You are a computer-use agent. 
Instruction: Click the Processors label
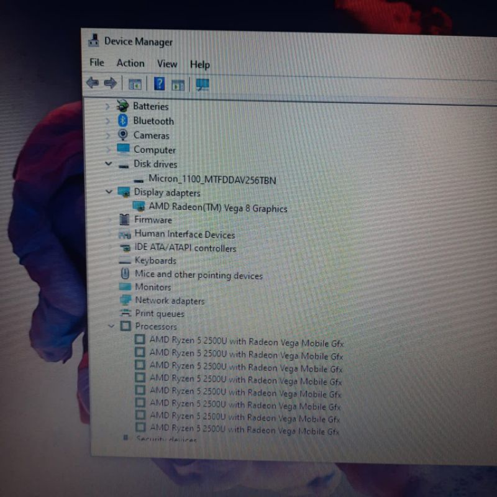click(156, 326)
